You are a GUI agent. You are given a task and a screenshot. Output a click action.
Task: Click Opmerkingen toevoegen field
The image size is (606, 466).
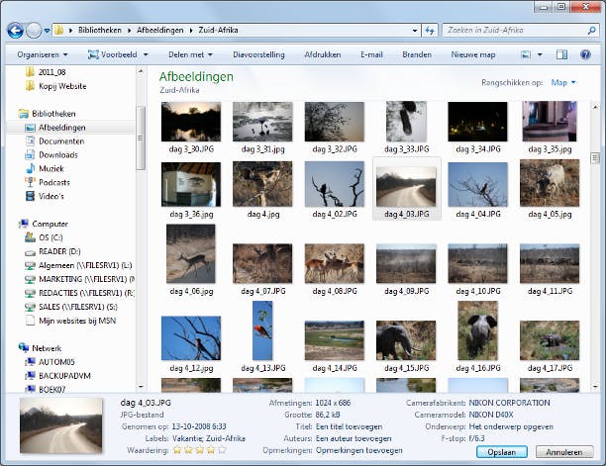click(x=359, y=450)
